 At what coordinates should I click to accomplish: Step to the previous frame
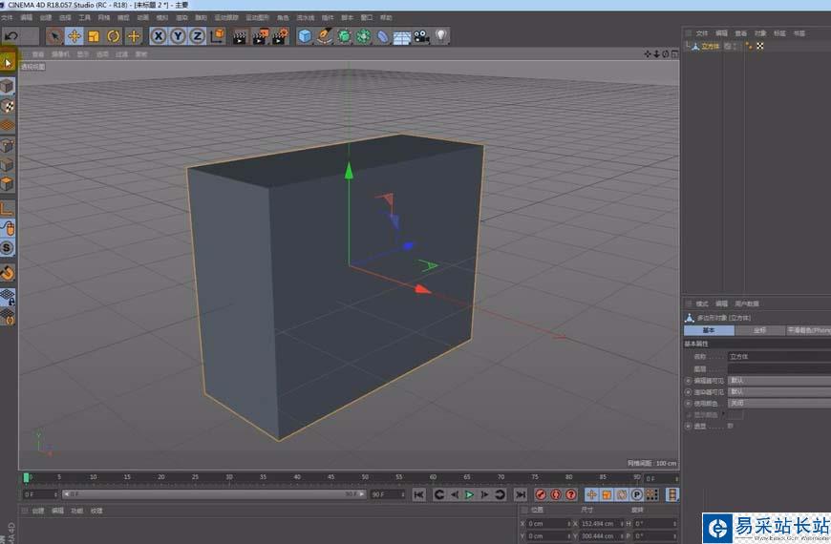point(455,494)
